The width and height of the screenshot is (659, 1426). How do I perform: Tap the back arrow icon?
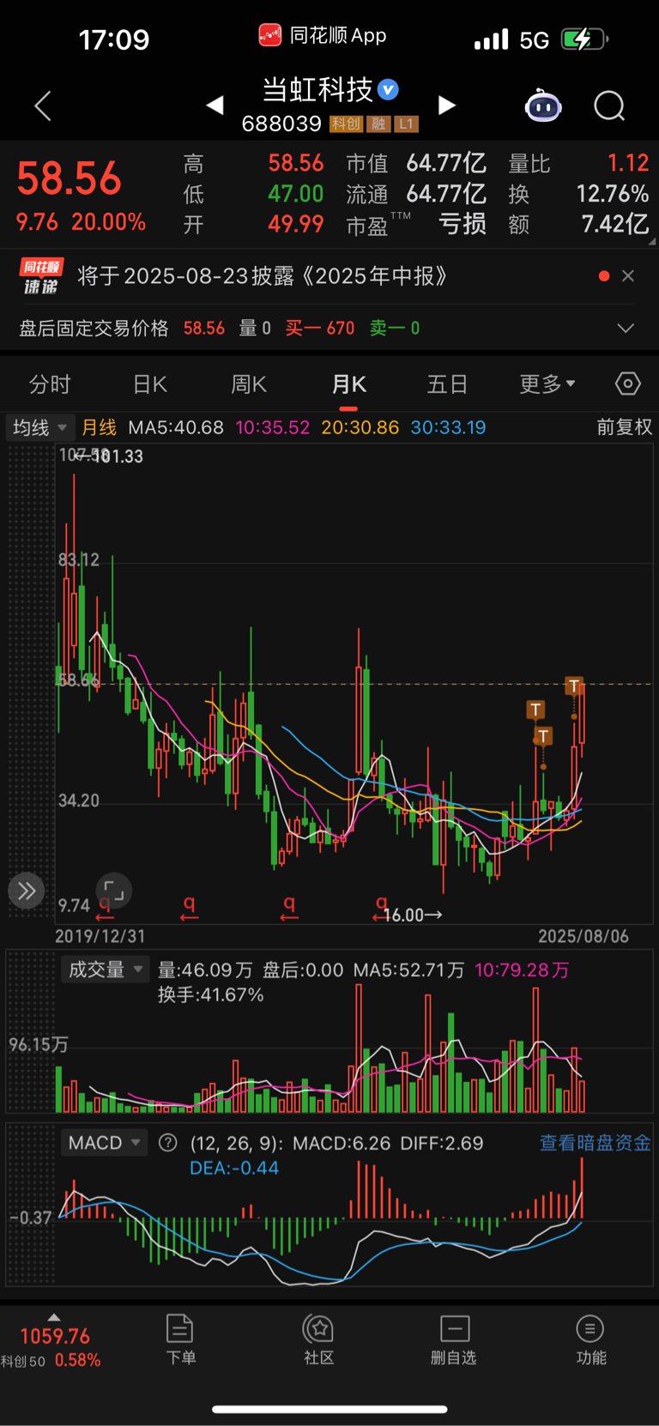click(x=43, y=106)
